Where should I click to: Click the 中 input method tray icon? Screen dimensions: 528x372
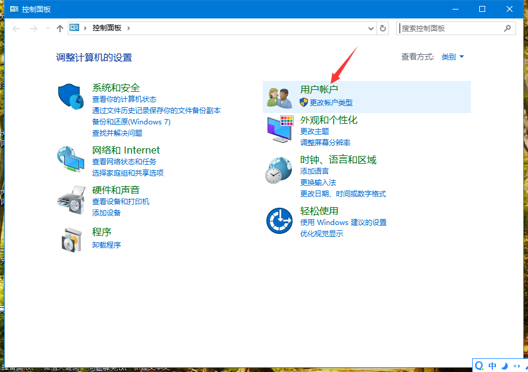point(492,365)
